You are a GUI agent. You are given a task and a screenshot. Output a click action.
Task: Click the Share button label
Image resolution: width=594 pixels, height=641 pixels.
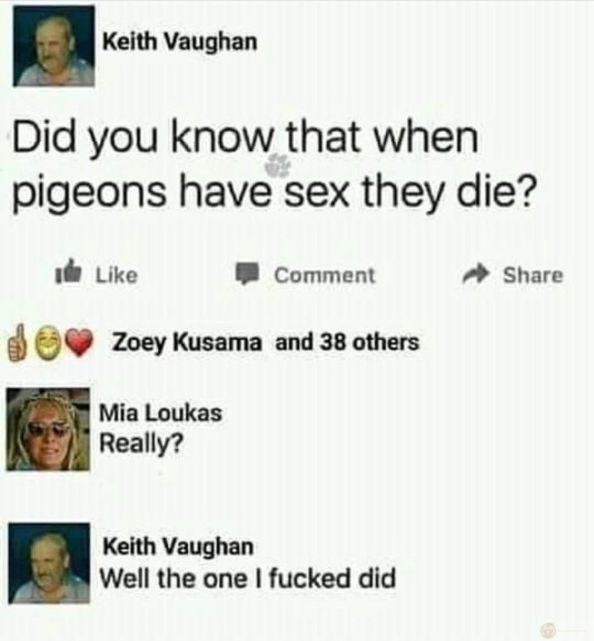532,275
